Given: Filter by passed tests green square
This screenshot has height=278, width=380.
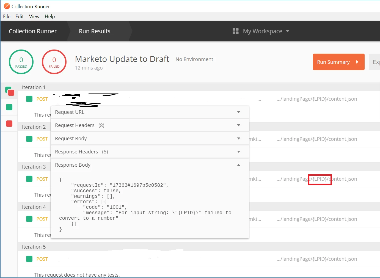Looking at the screenshot, I should [x=9, y=107].
